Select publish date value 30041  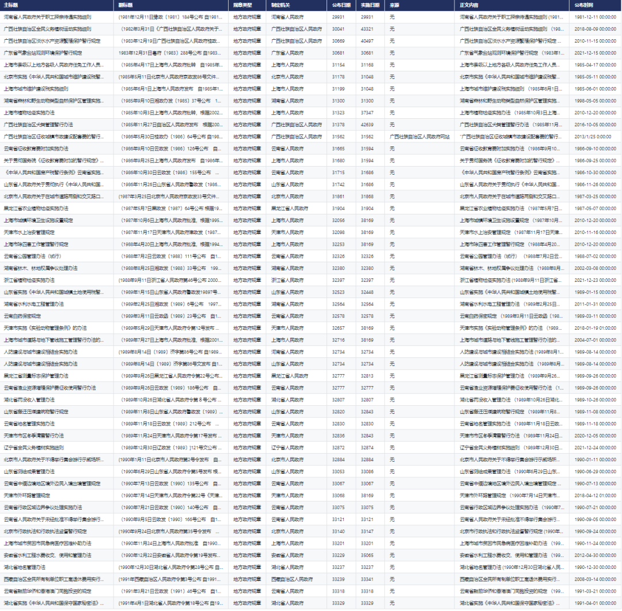click(x=339, y=29)
